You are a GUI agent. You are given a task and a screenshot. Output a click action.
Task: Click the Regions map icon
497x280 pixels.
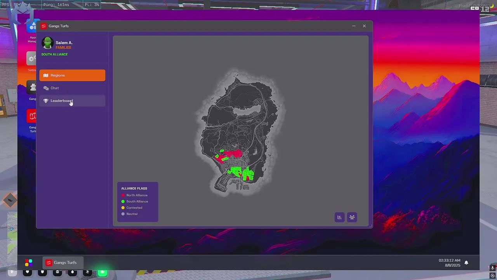point(46,75)
